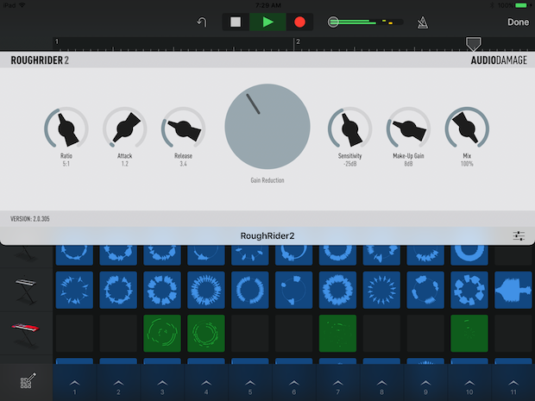Image resolution: width=535 pixels, height=401 pixels.
Task: Click the Wi-Fi icon in the status bar
Action: pos(22,5)
